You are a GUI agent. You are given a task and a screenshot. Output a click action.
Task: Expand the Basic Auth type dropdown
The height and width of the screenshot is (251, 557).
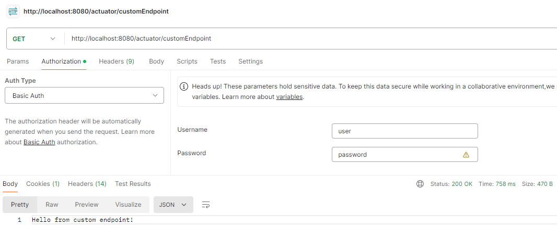point(84,96)
